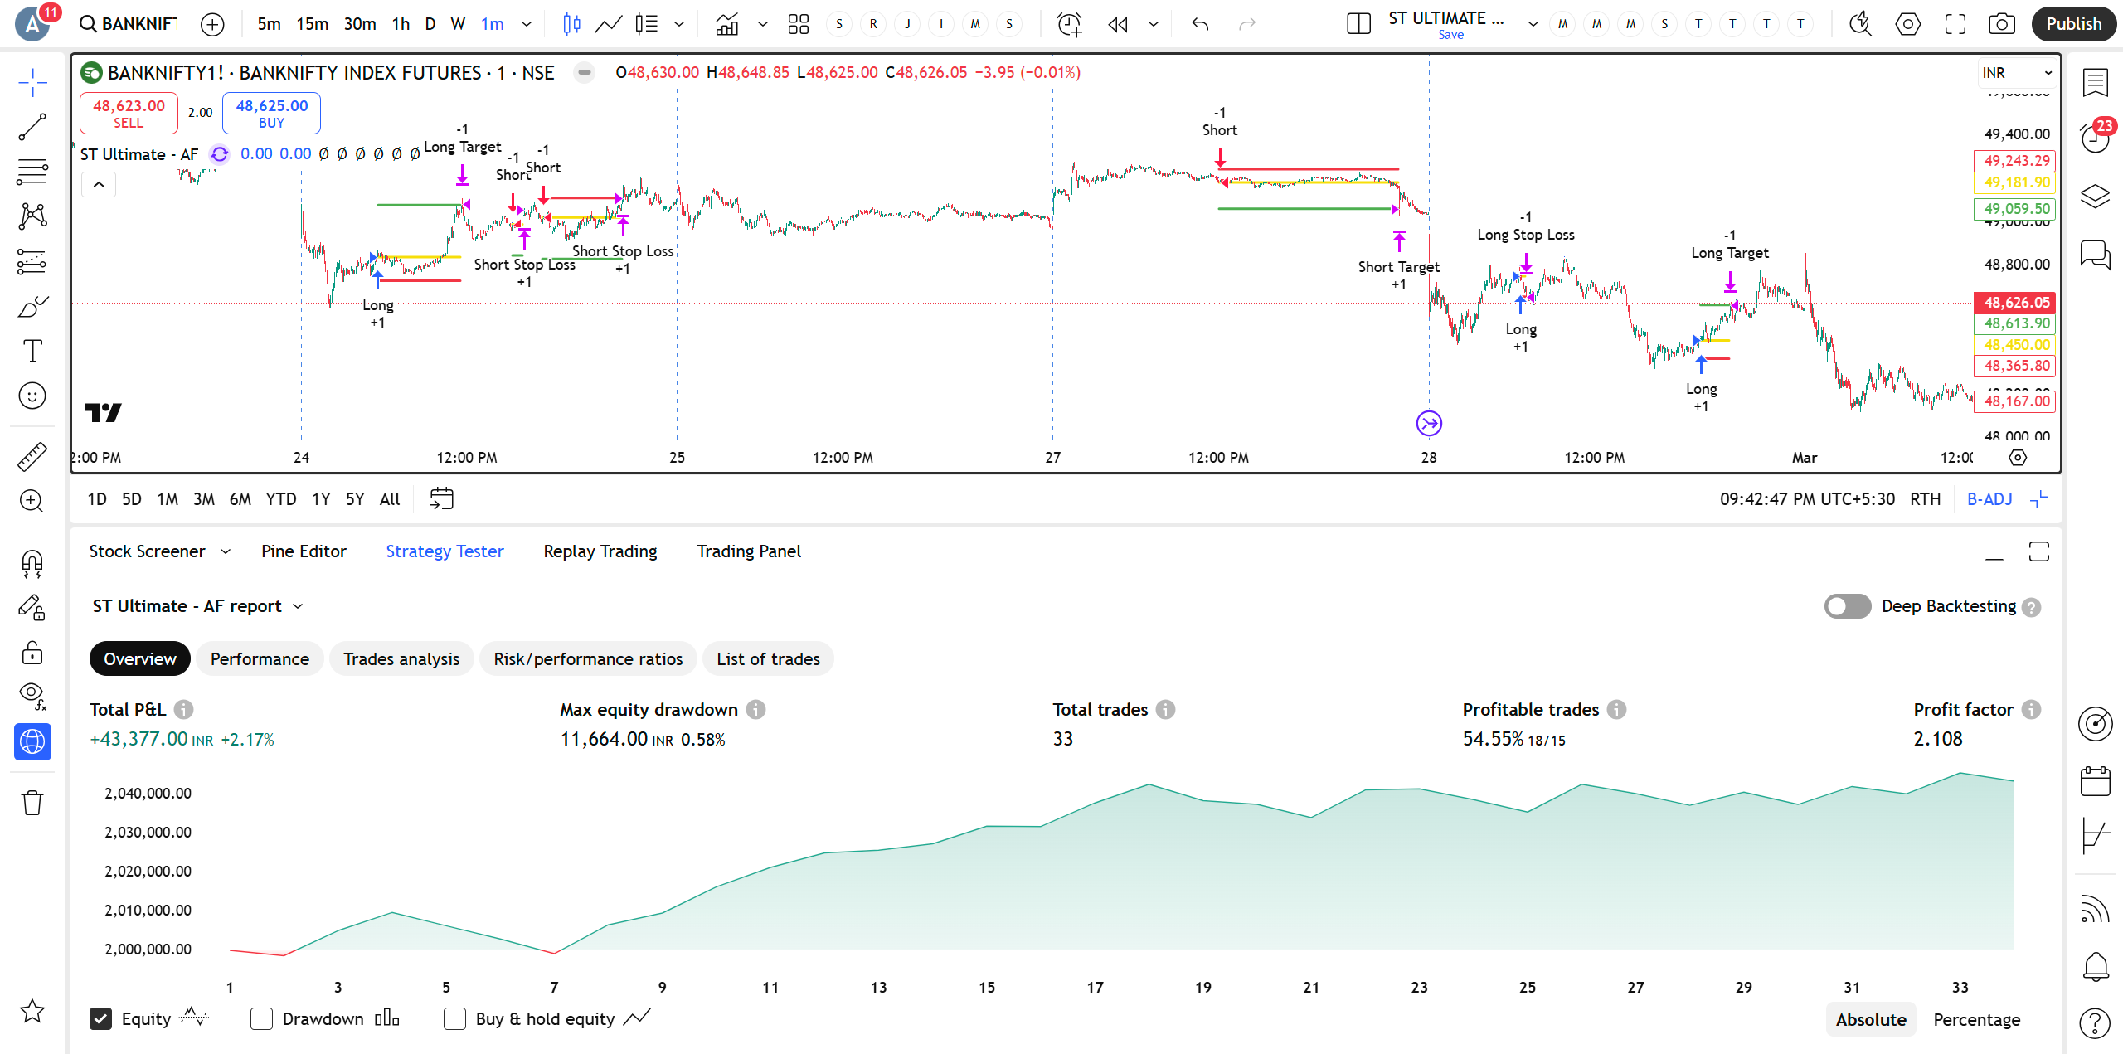This screenshot has height=1054, width=2123.
Task: Select the 5m timeframe
Action: pyautogui.click(x=269, y=24)
